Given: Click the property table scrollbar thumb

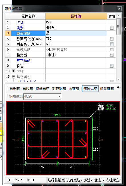Looking at the screenshot, I should coord(119,27).
